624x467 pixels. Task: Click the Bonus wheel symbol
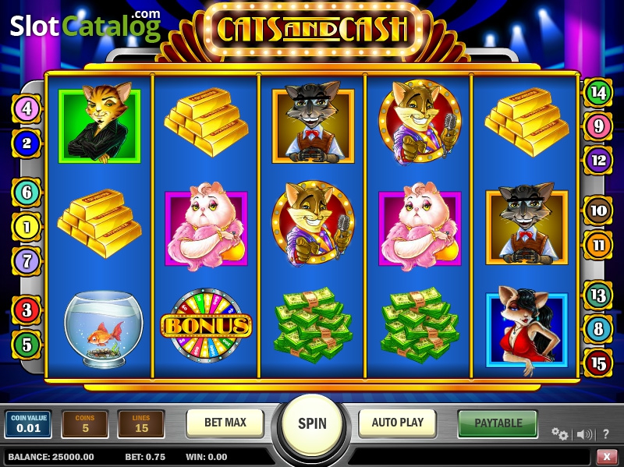click(206, 325)
